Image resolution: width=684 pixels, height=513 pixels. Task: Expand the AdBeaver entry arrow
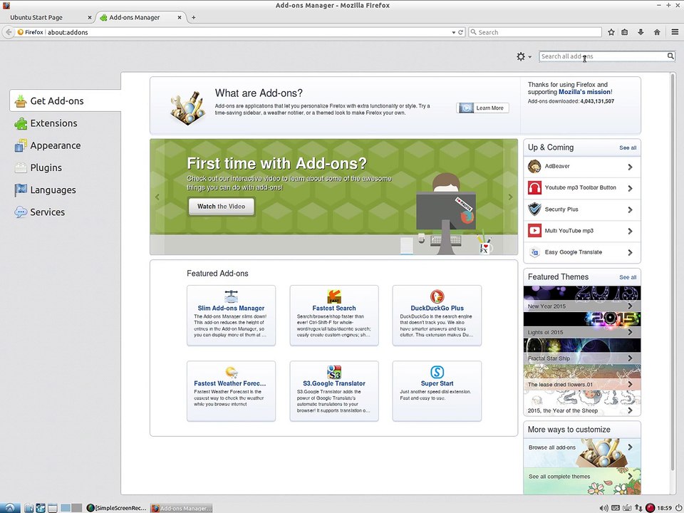coord(630,167)
